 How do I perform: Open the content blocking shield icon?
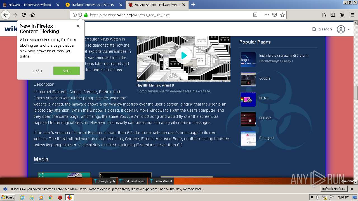tap(80, 15)
